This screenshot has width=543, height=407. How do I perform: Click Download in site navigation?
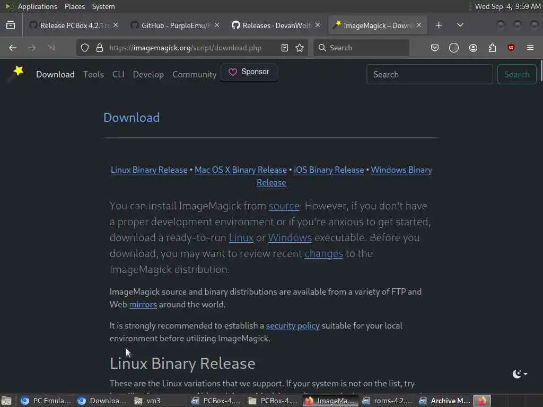[55, 74]
